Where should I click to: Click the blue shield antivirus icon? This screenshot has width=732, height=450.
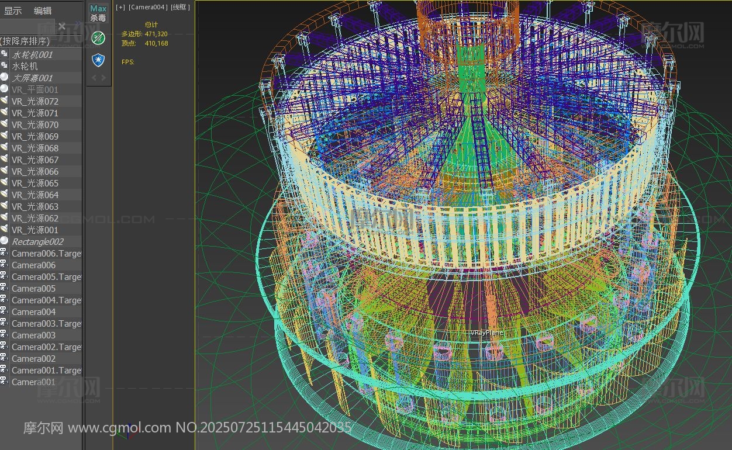tap(98, 60)
